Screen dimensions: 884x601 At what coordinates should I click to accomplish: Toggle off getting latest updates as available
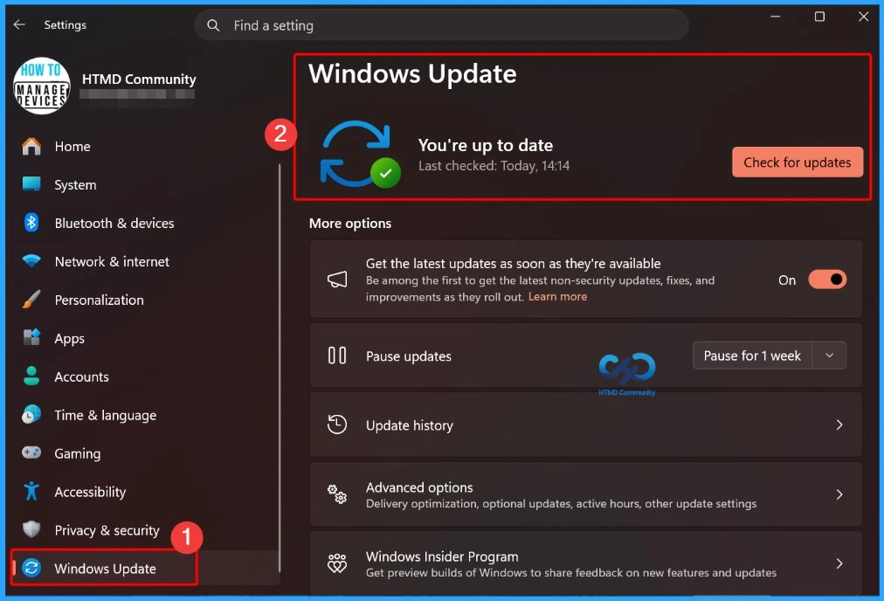[826, 279]
